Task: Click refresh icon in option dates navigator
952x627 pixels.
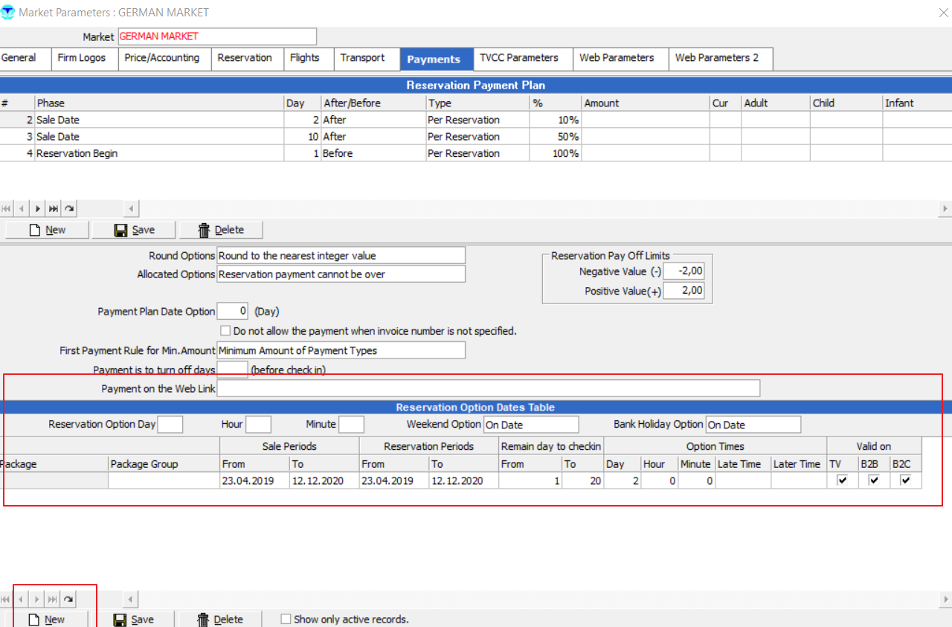Action: 68,599
